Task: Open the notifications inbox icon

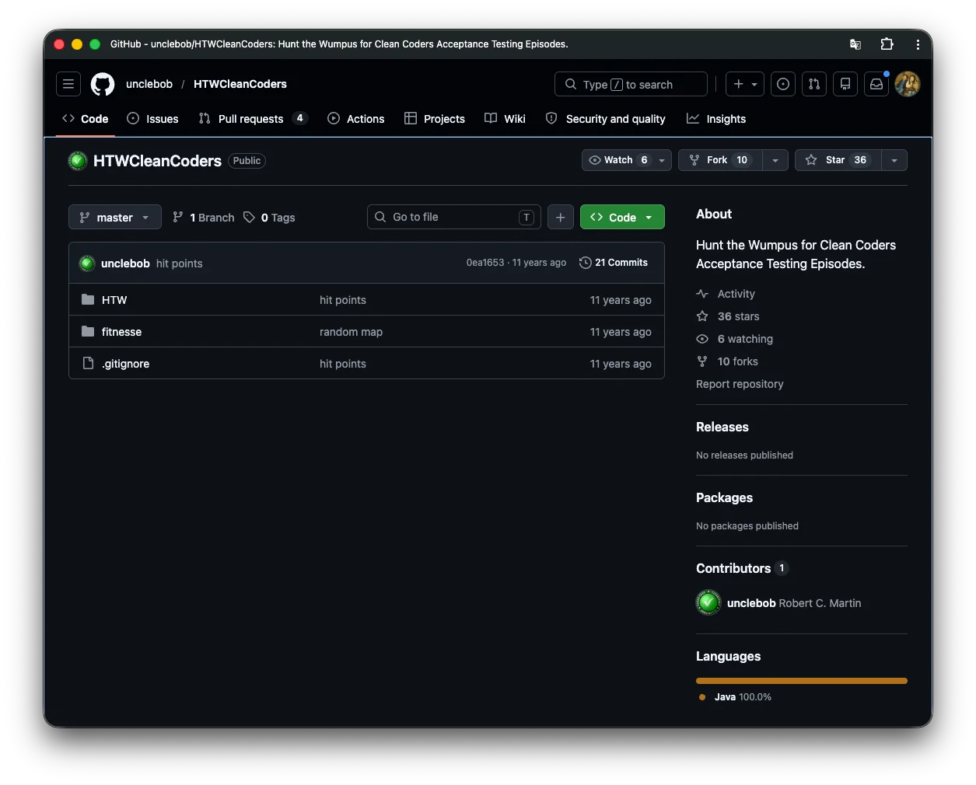Action: (876, 84)
